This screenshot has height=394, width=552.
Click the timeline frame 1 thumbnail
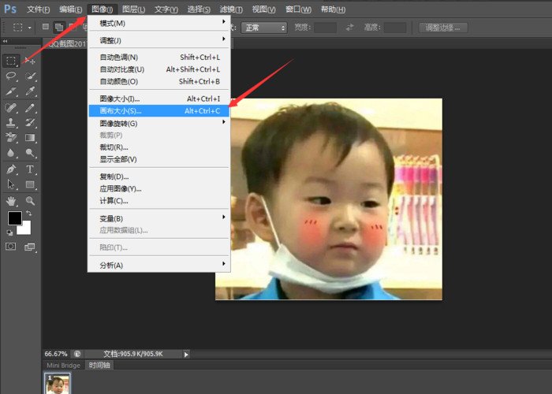click(58, 384)
